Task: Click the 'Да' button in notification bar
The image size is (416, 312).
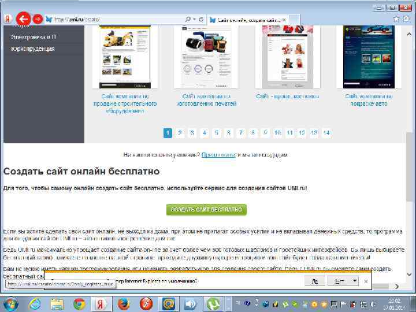Action: click(x=315, y=281)
